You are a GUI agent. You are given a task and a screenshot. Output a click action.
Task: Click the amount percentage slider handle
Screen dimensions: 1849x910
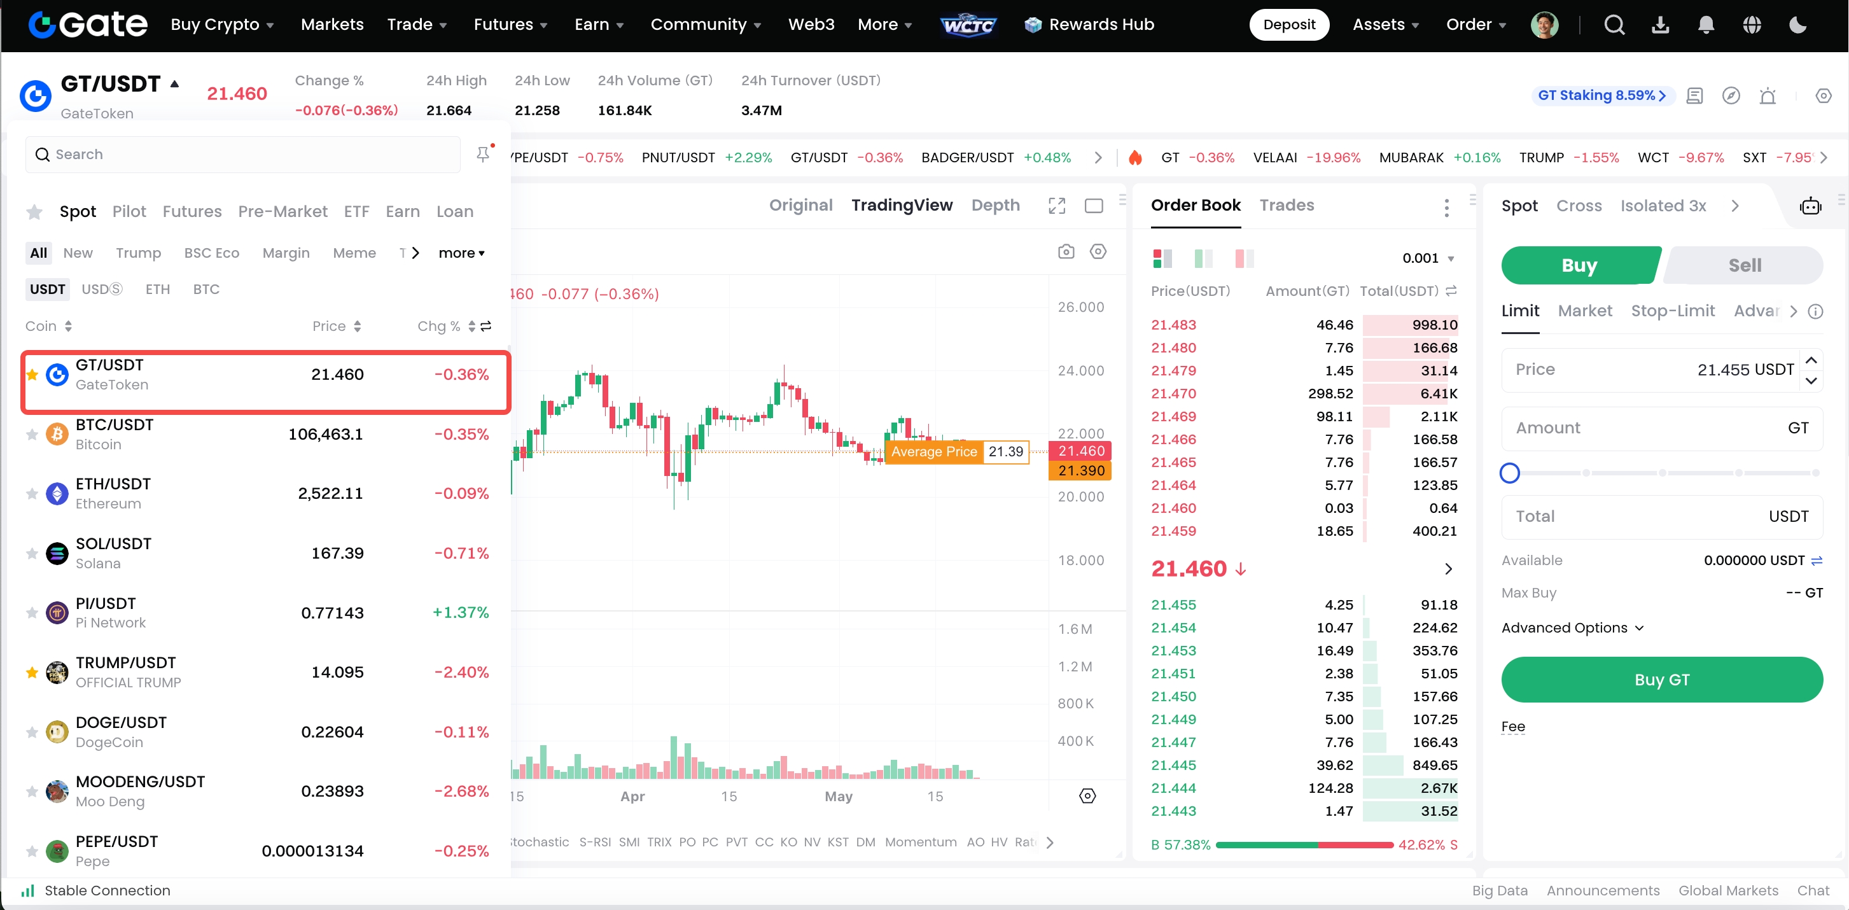point(1509,473)
